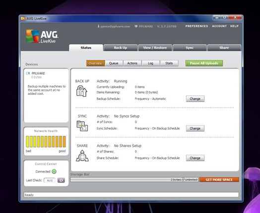The width and height of the screenshot is (260, 213).
Task: Open the Status tab
Action: pyautogui.click(x=86, y=47)
